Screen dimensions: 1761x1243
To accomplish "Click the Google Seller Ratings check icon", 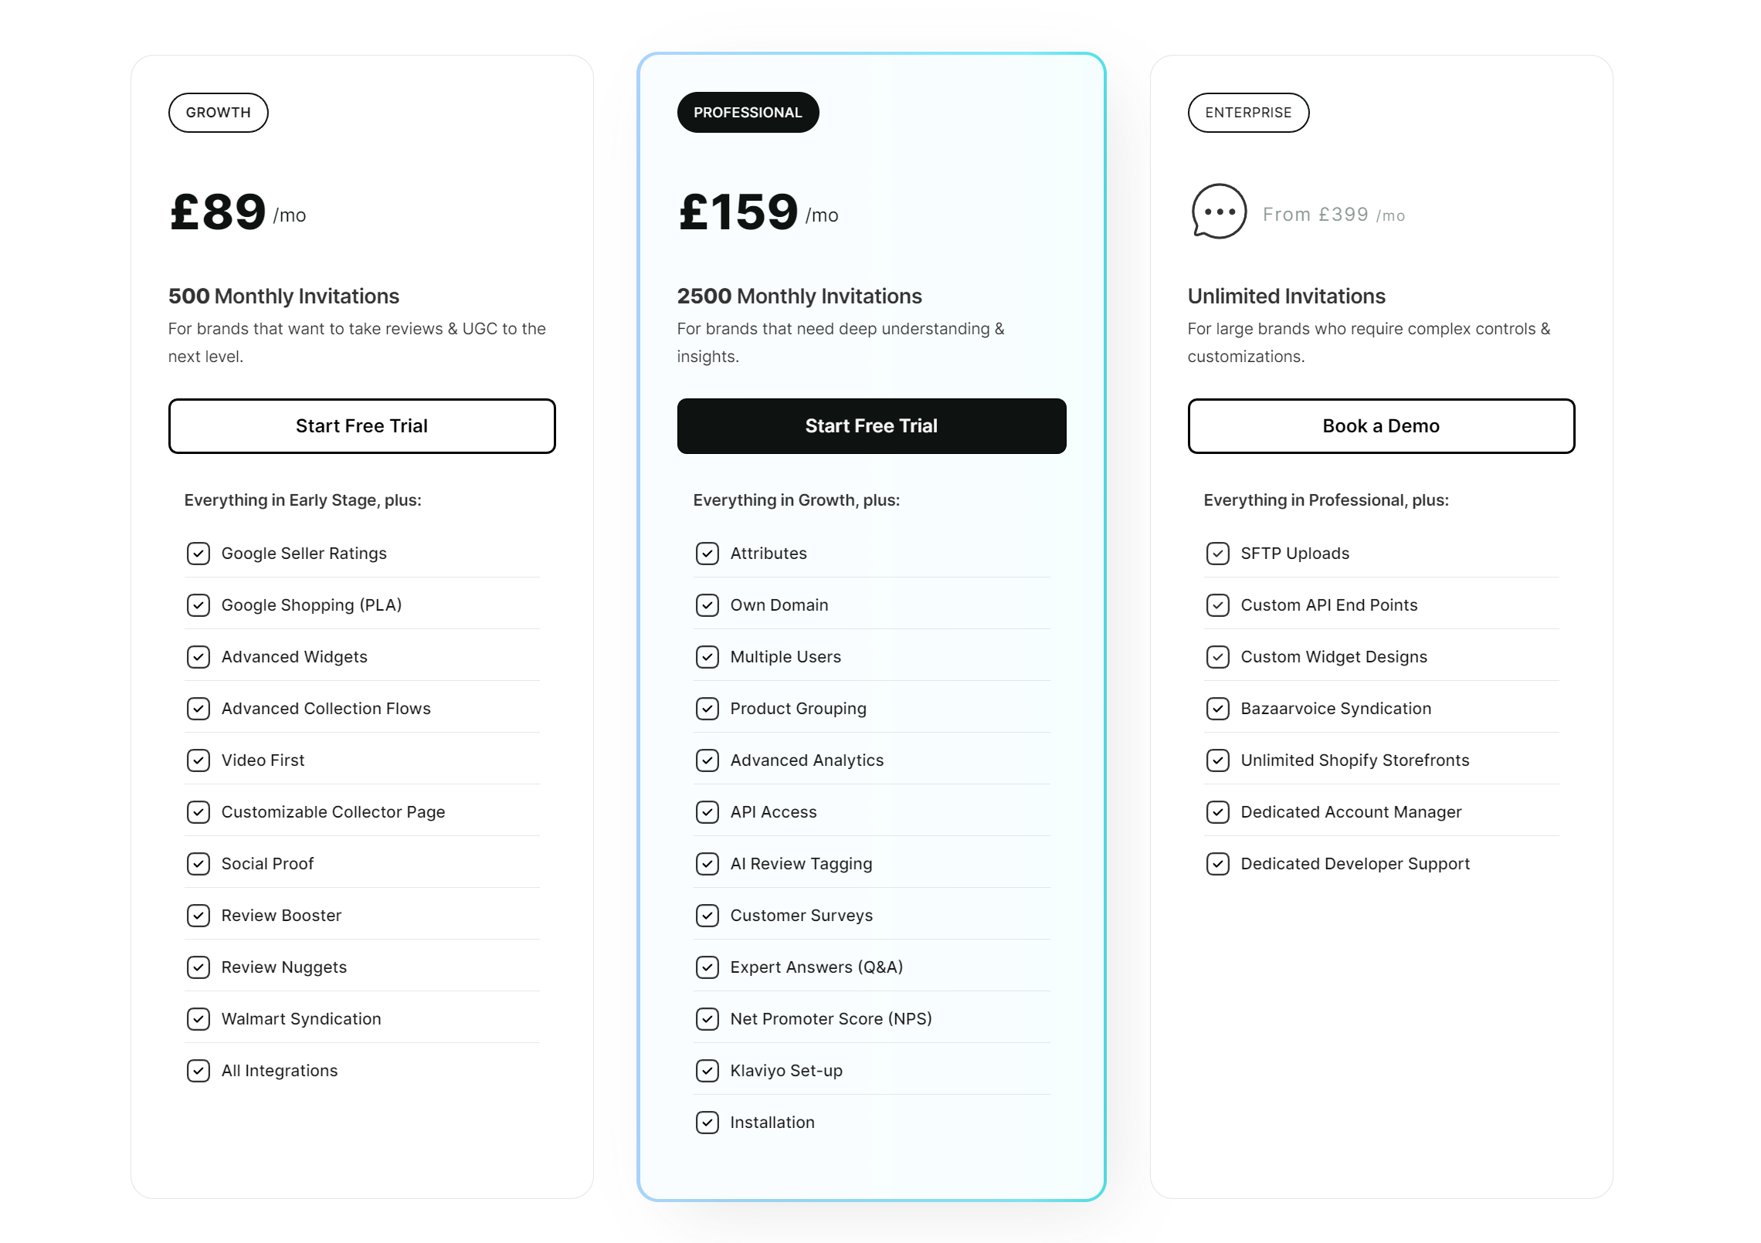I will pos(198,554).
